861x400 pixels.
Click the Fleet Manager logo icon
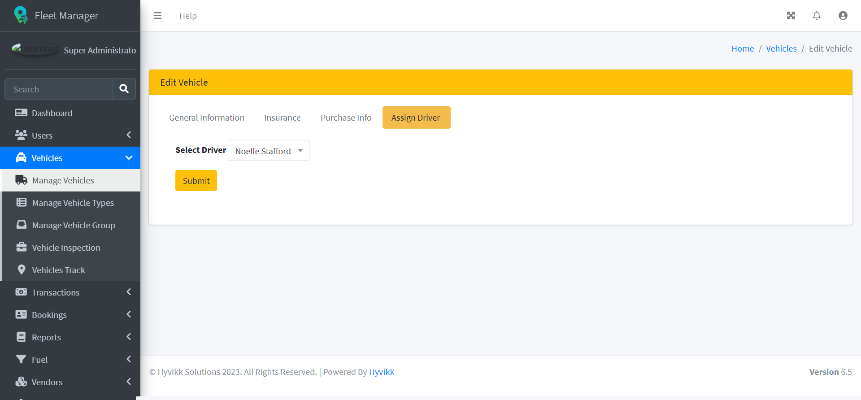21,15
